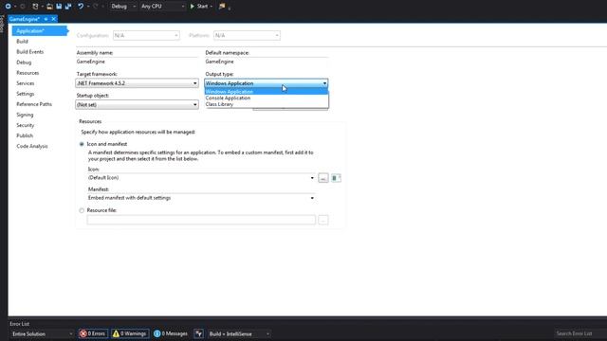The width and height of the screenshot is (607, 341).
Task: Toggle the 0 Messages filter
Action: click(171, 334)
